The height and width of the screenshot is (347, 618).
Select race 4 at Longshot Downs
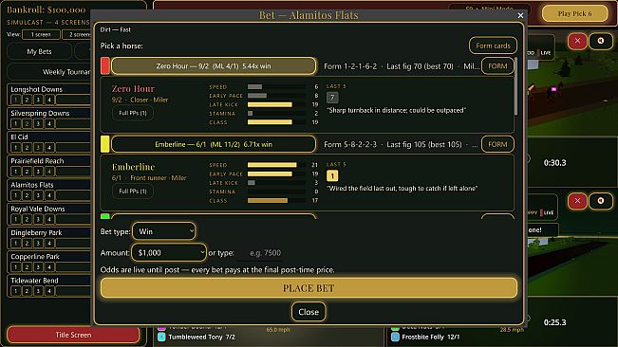[x=49, y=100]
